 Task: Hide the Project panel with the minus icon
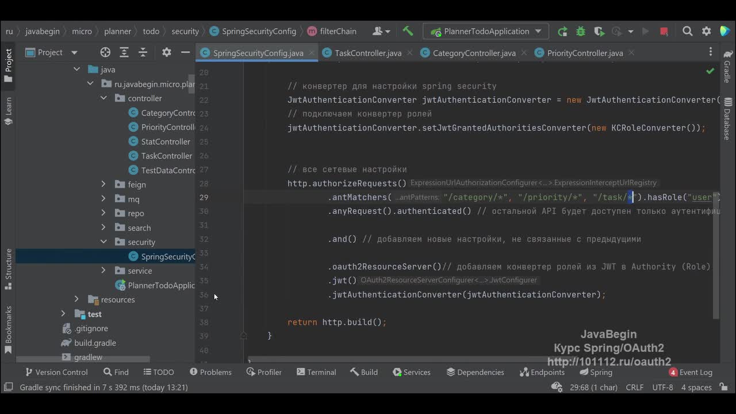185,52
